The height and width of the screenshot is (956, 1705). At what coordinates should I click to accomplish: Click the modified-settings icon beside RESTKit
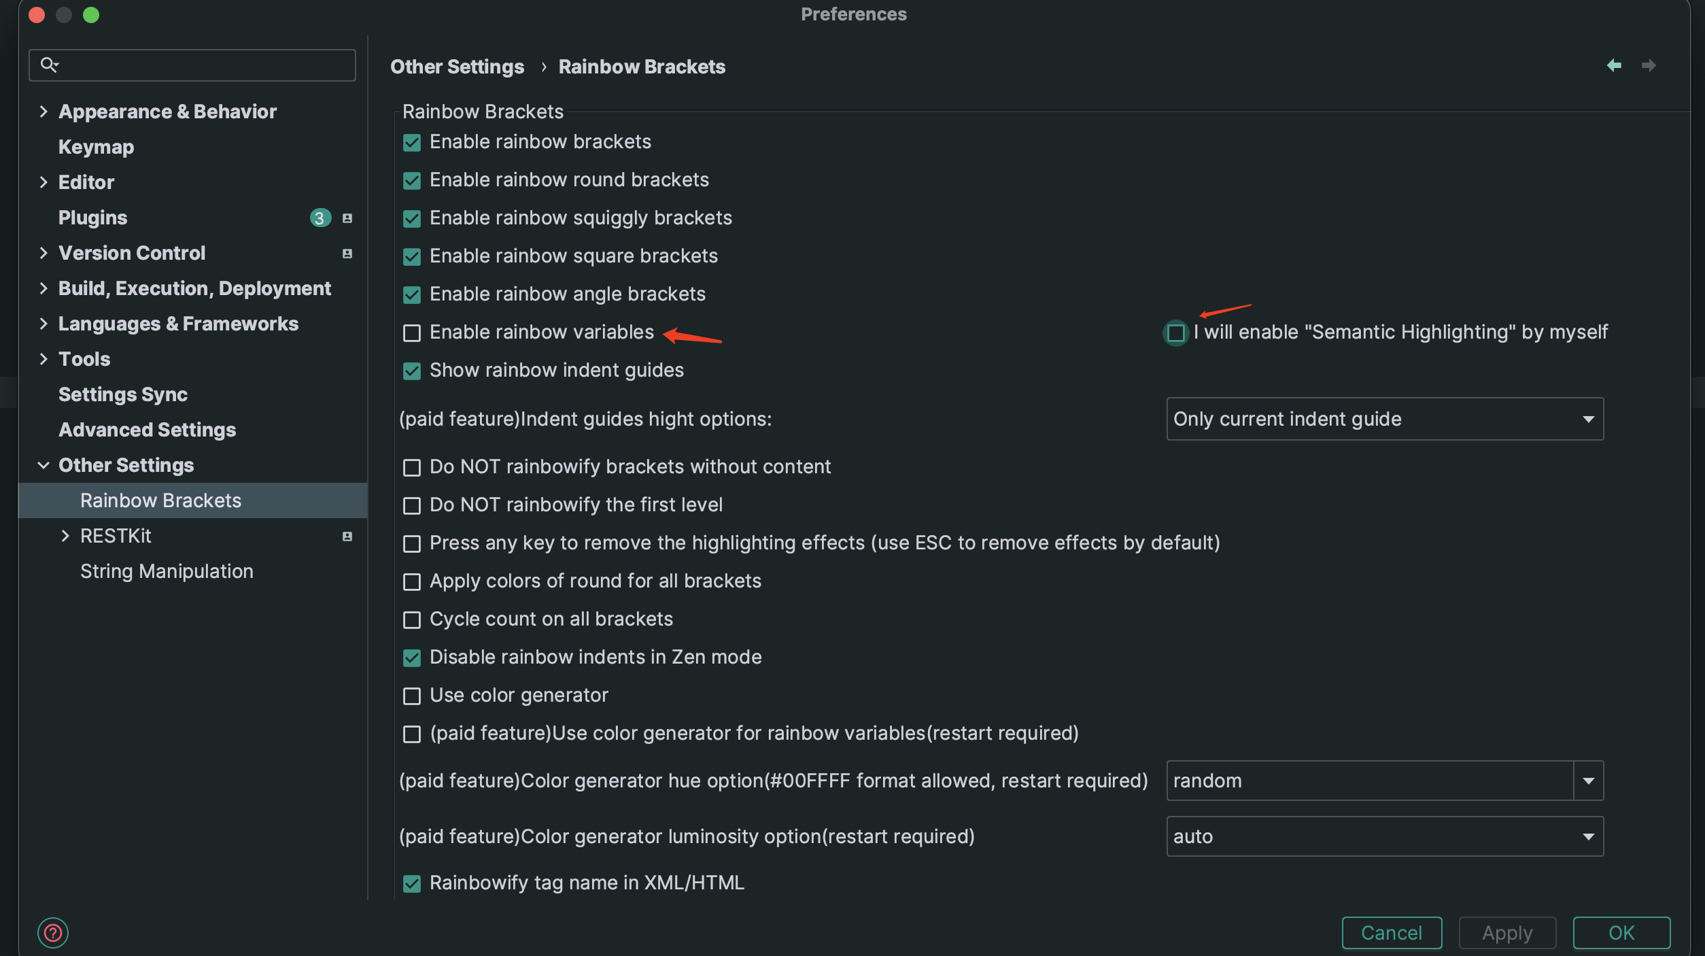[x=347, y=536]
